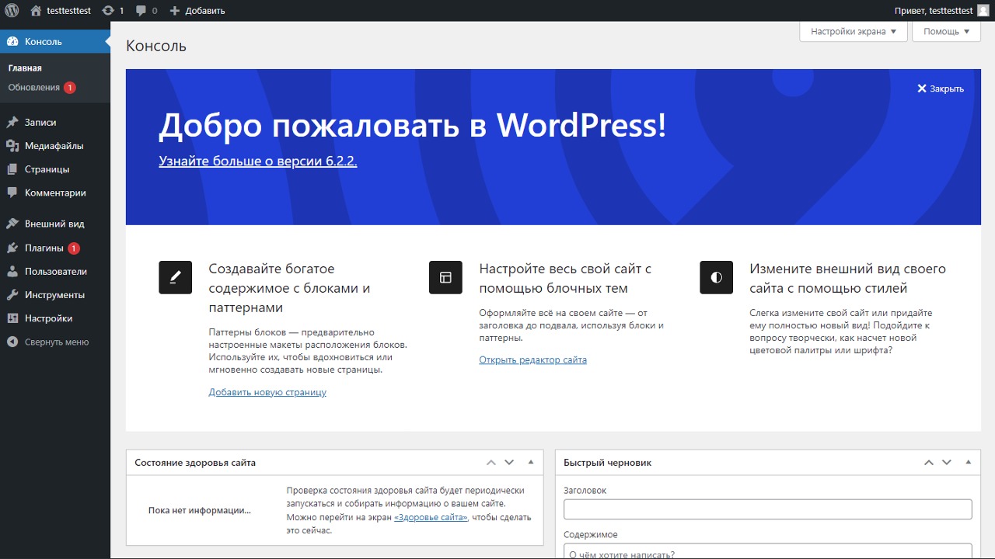Expand the Настройки экрана dropdown
The height and width of the screenshot is (559, 995).
[x=853, y=32]
